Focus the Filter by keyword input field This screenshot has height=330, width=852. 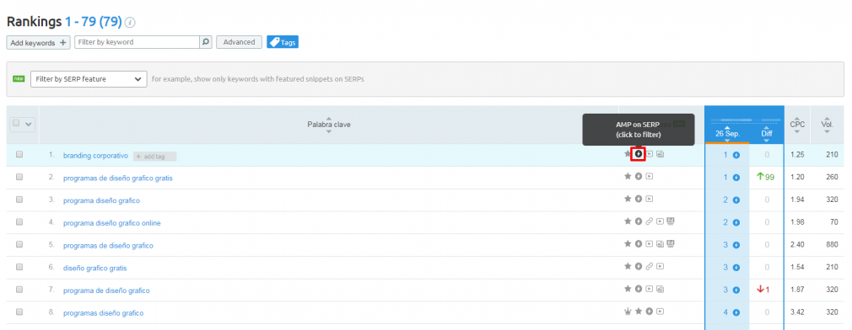[138, 42]
